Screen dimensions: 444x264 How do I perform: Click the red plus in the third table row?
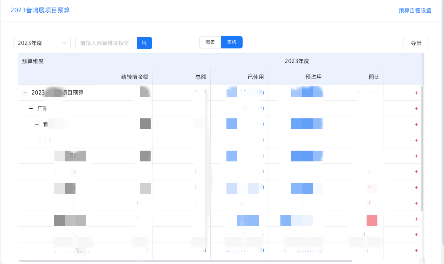click(416, 125)
